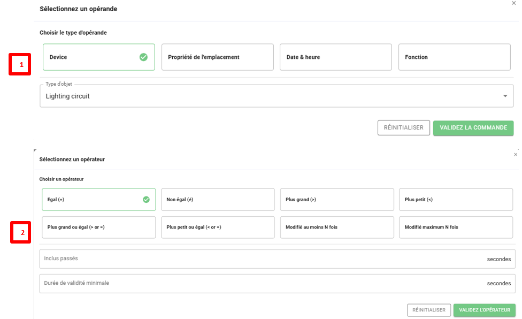Choose the Plus petit (<) operator

(456, 200)
